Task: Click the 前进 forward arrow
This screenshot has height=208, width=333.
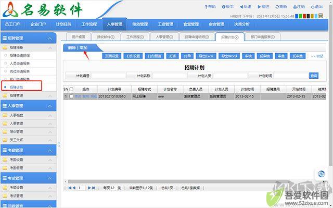Action: coord(259,7)
